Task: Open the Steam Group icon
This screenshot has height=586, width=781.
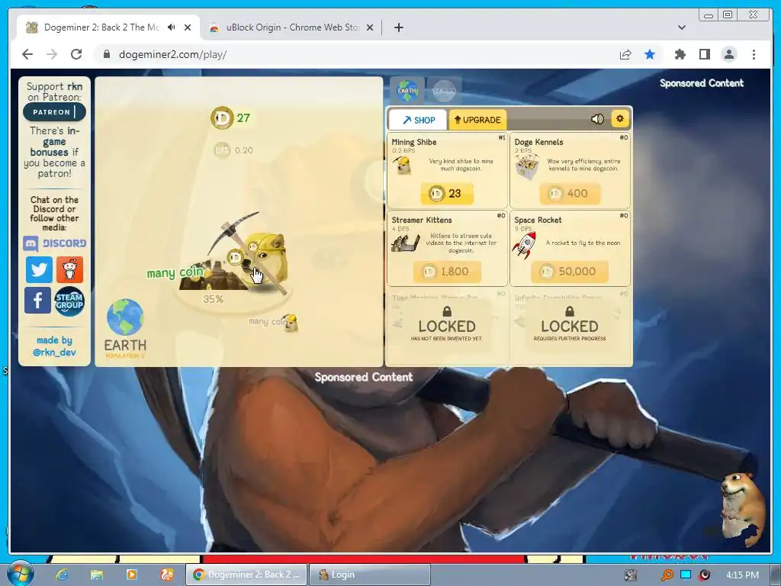Action: [69, 301]
